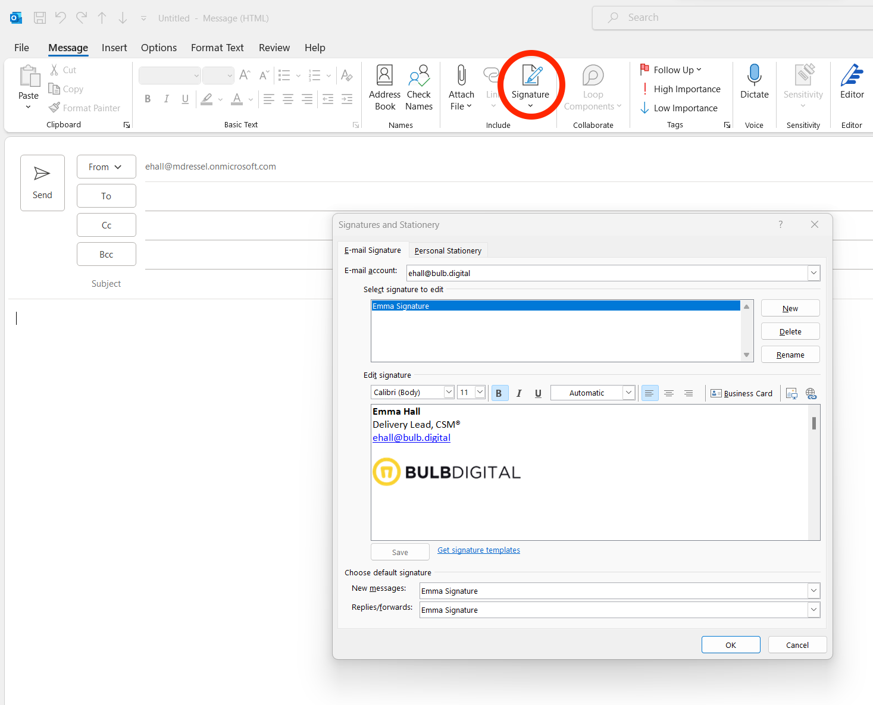Open the font size dropdown showing 11
Image resolution: width=873 pixels, height=705 pixels.
pyautogui.click(x=480, y=392)
